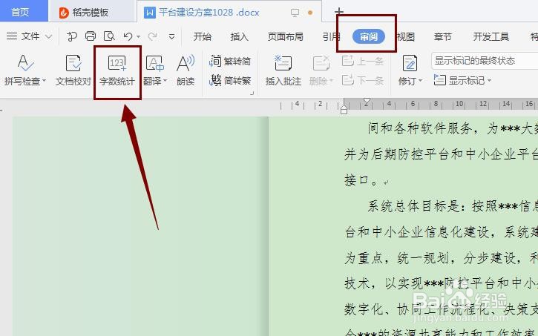Expand the 文件 menu dropdown chevron

49,36
